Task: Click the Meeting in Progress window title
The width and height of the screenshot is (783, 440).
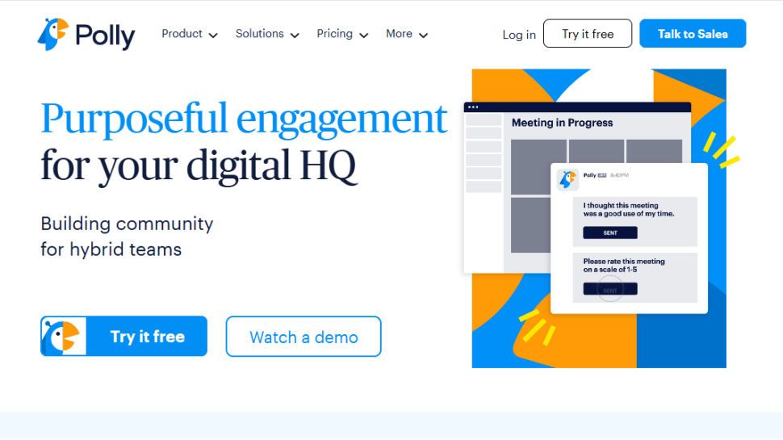Action: pyautogui.click(x=562, y=123)
